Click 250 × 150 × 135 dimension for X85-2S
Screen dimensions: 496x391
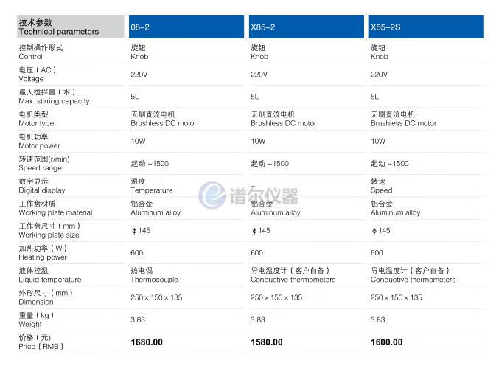point(396,297)
